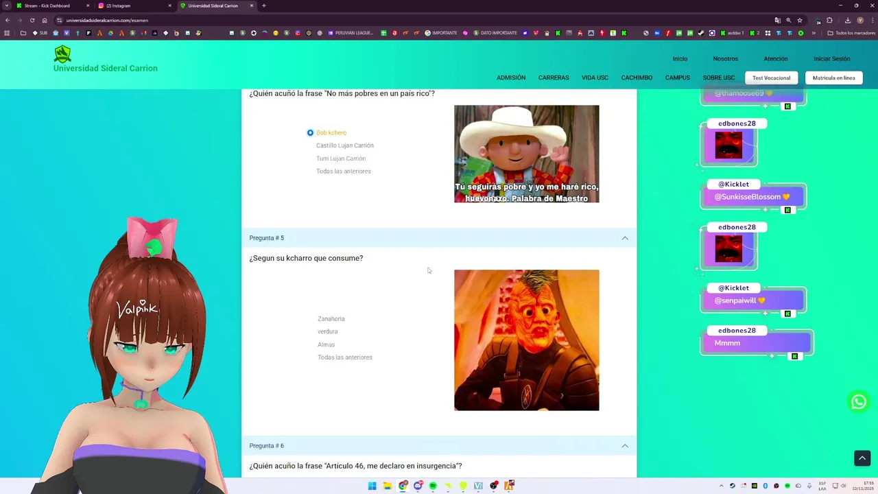Show hidden system tray icons

click(x=722, y=486)
